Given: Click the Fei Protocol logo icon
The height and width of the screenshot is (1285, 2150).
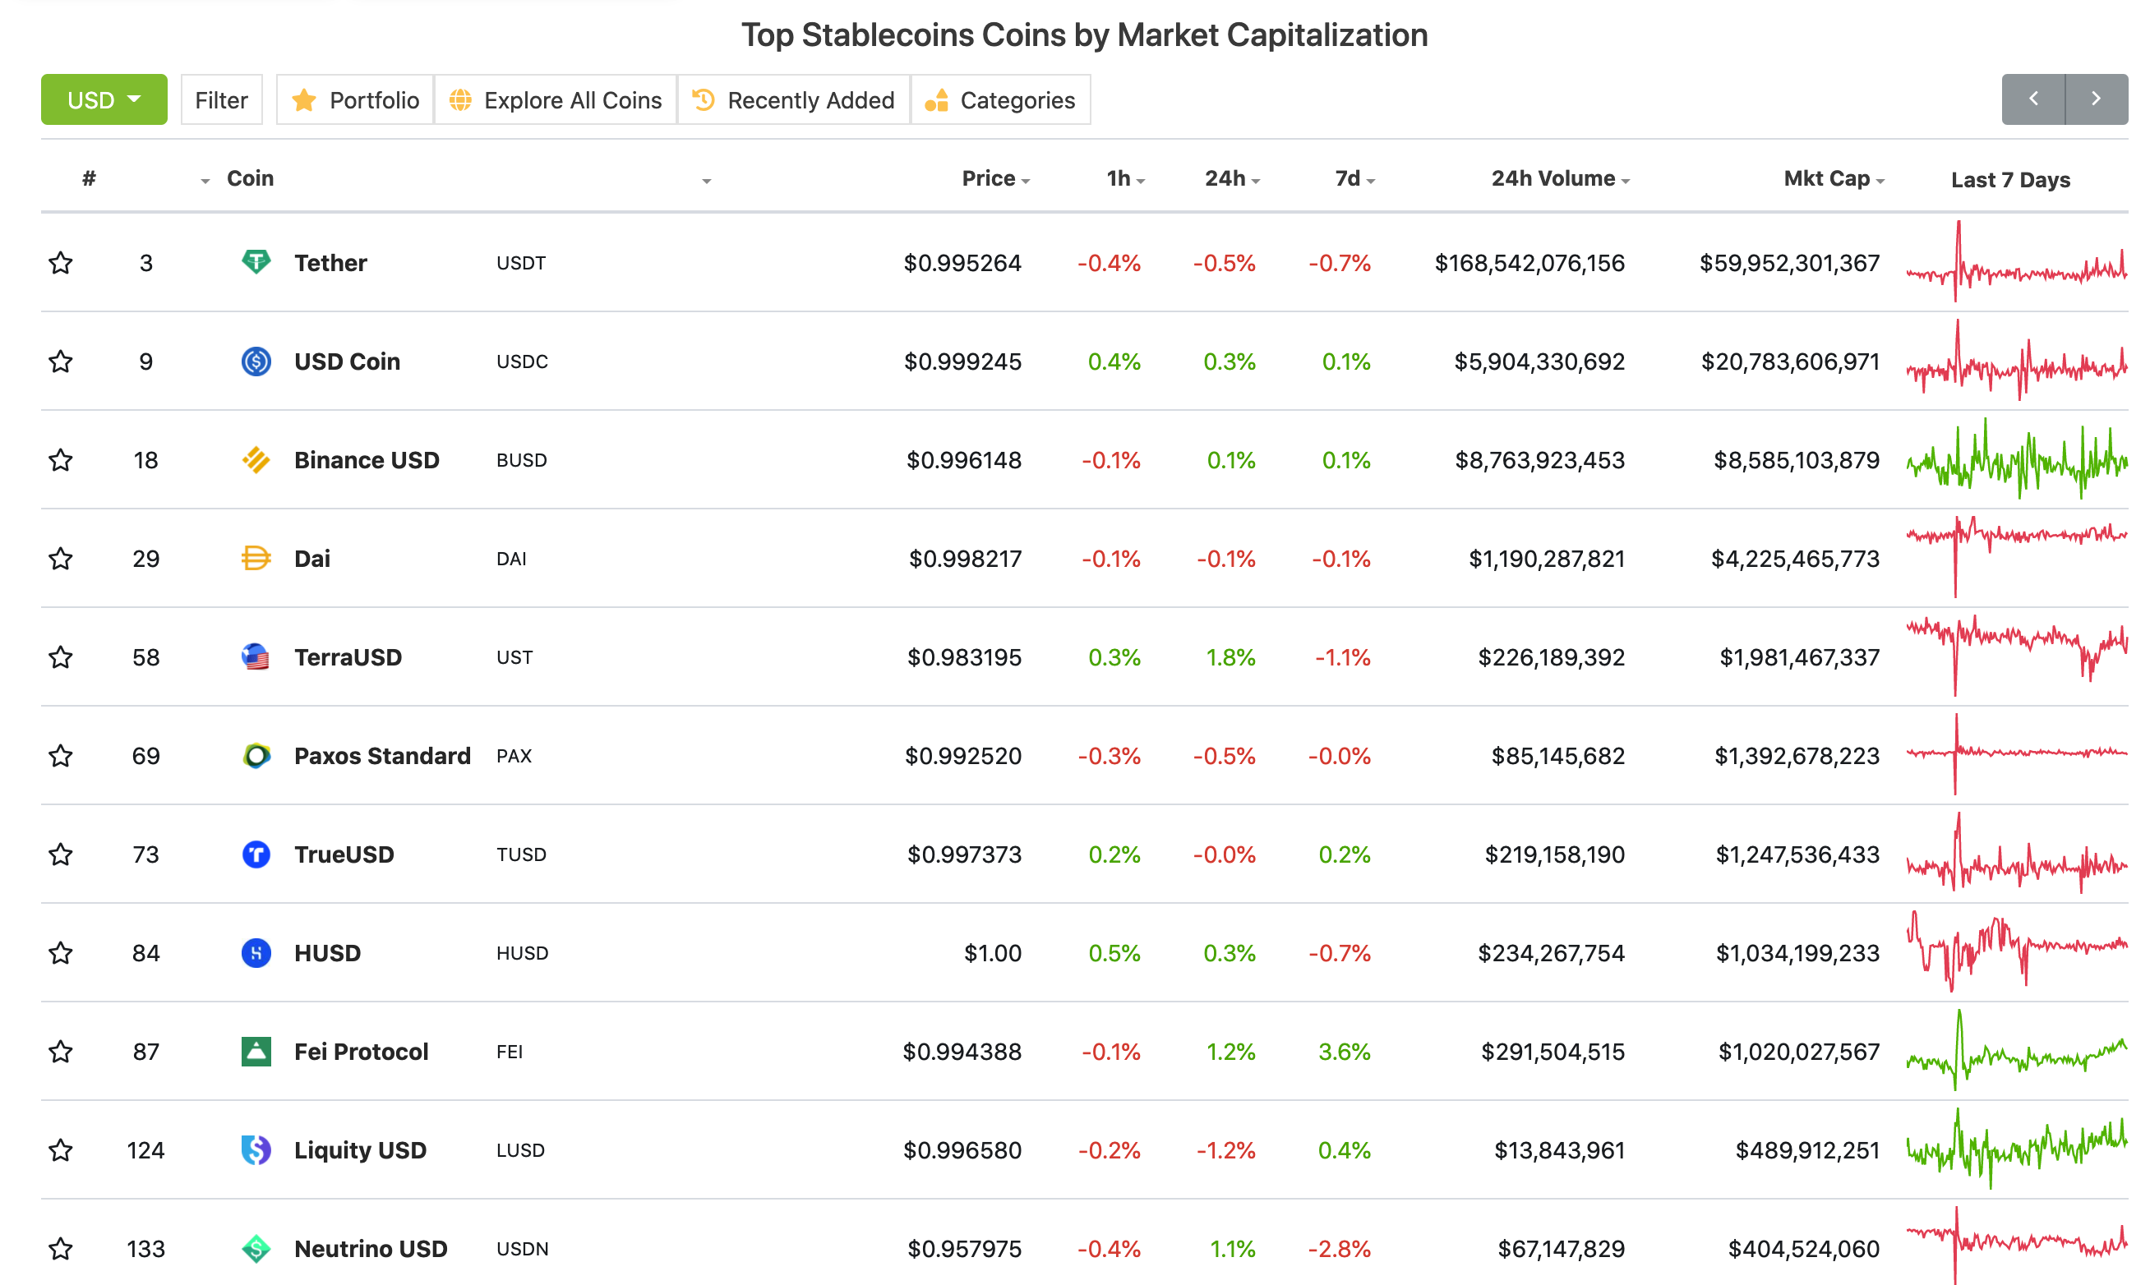Looking at the screenshot, I should (x=256, y=1051).
